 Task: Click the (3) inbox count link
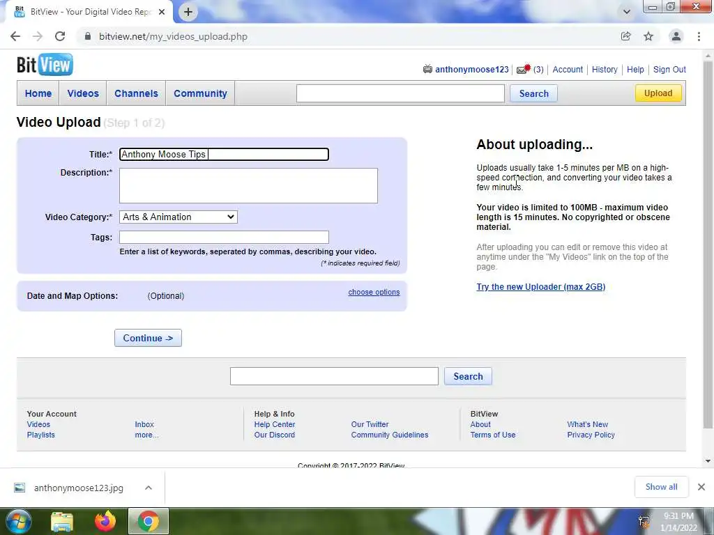538,70
